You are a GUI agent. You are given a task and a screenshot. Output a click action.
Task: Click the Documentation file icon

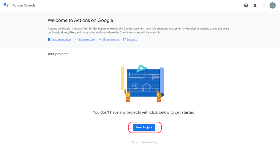click(x=49, y=39)
